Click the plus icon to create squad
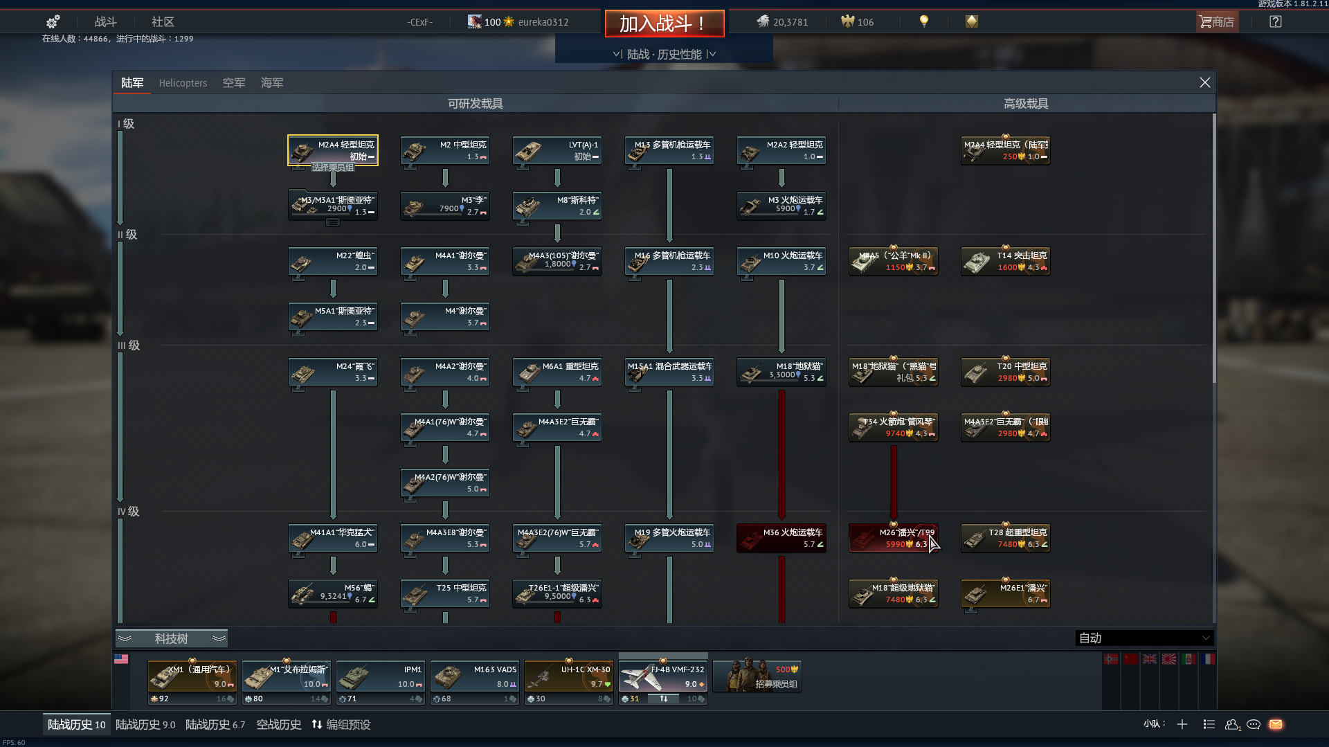The width and height of the screenshot is (1329, 747). (x=1182, y=724)
